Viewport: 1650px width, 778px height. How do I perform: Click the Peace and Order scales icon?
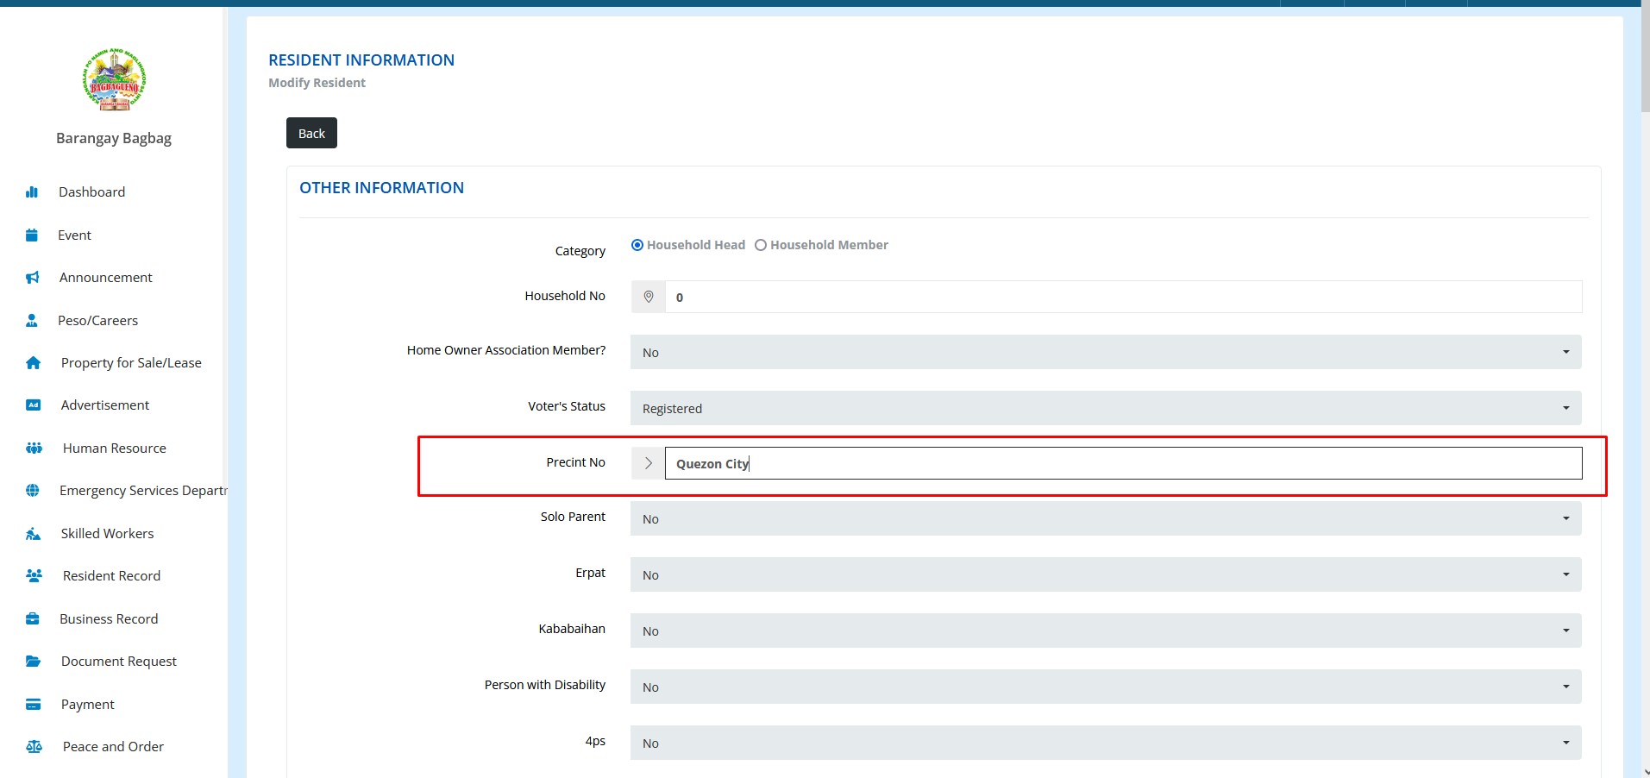tap(34, 747)
